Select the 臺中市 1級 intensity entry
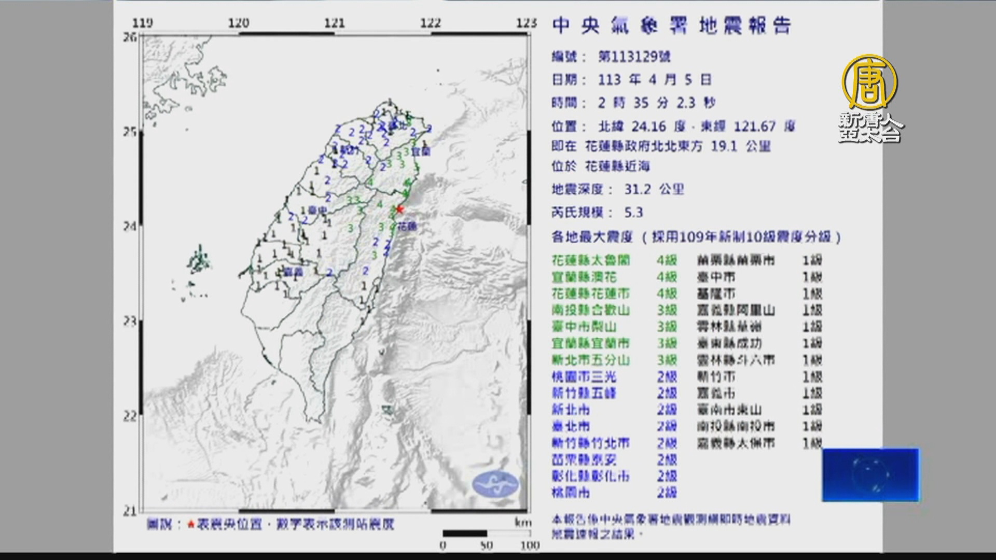 [x=759, y=277]
